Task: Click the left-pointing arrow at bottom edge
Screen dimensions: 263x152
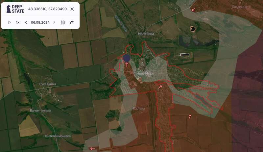Action: click(x=92, y=148)
